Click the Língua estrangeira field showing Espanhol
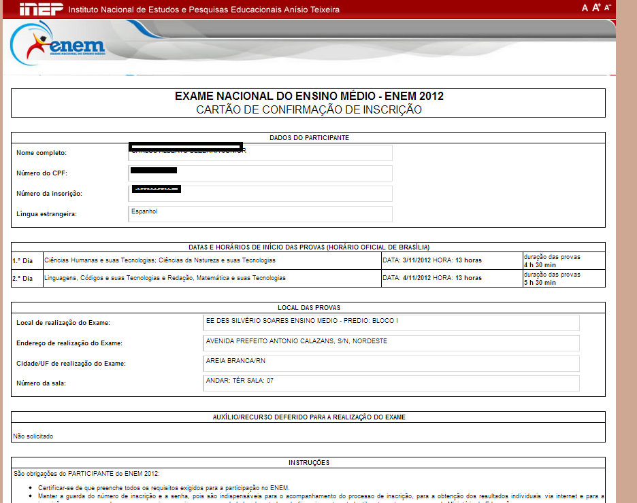This screenshot has height=503, width=637. [x=261, y=213]
